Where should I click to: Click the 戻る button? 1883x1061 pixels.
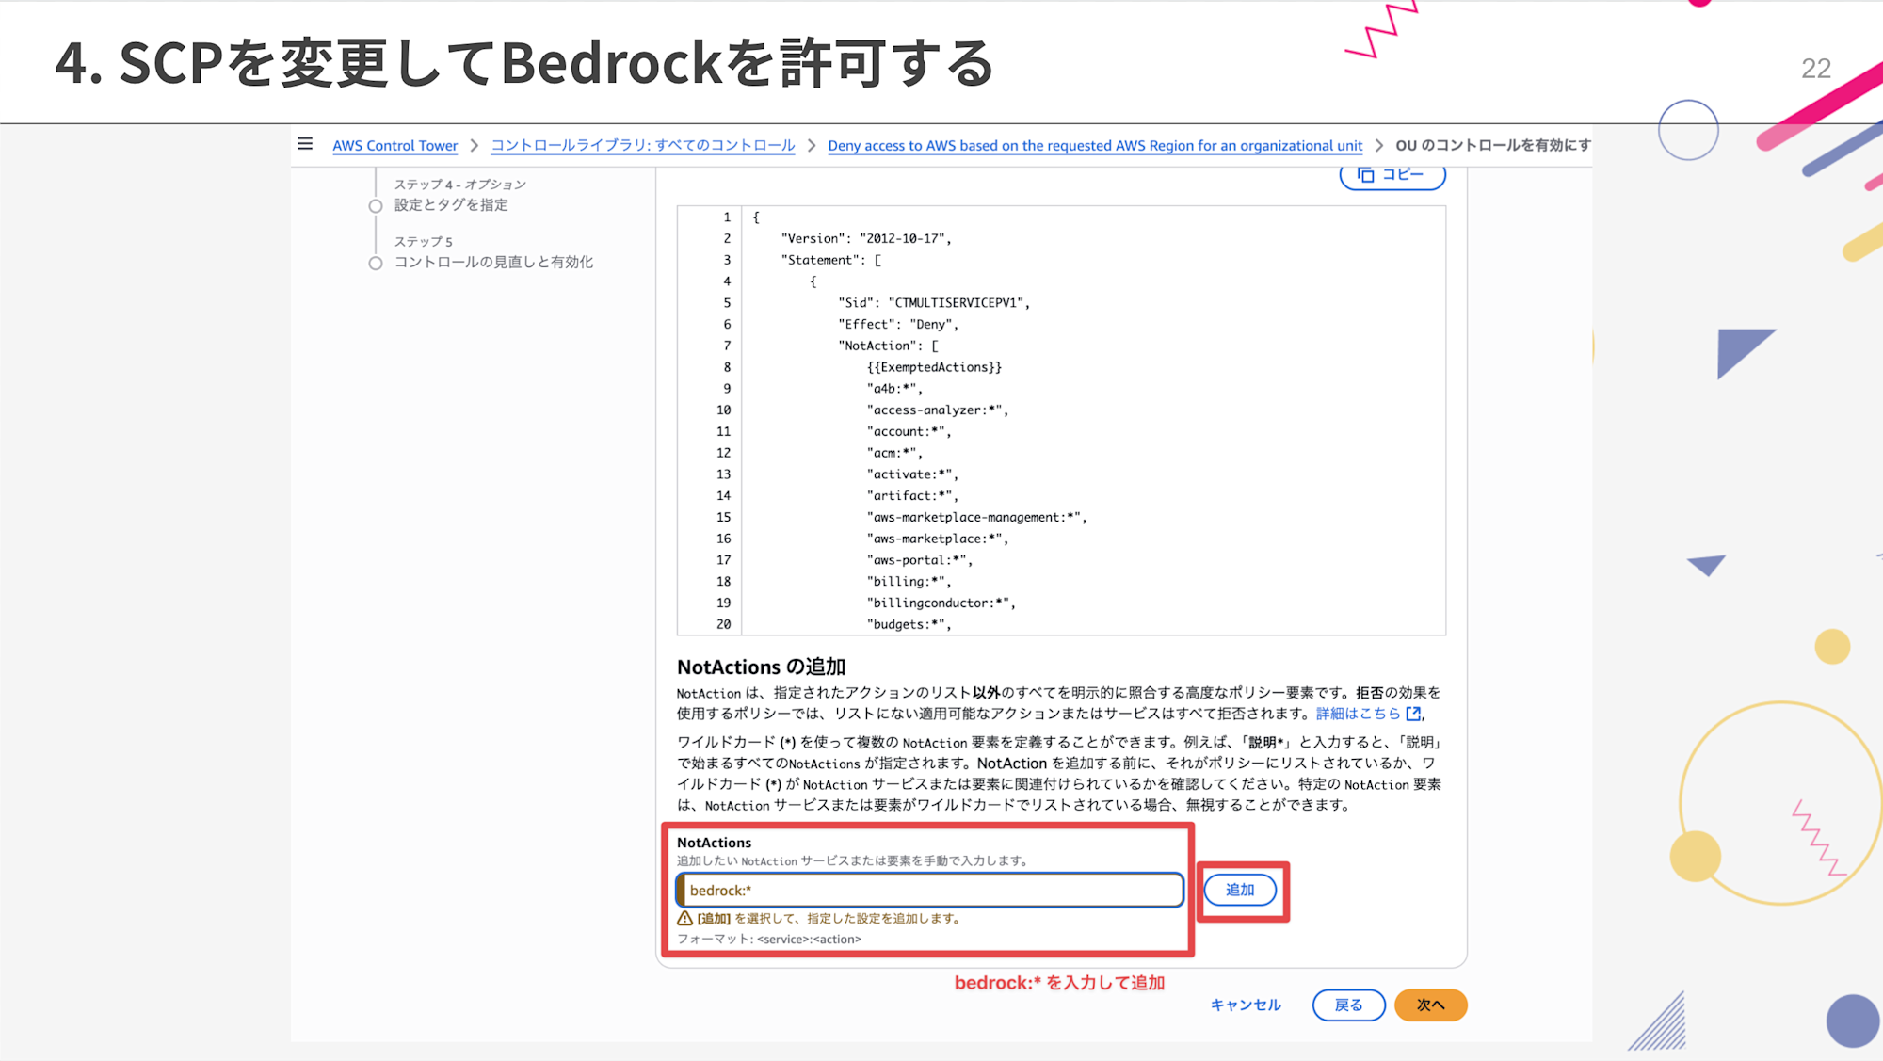coord(1348,1005)
